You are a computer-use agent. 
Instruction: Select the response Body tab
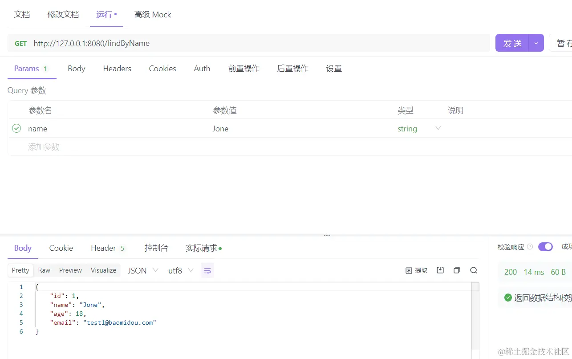tap(23, 248)
